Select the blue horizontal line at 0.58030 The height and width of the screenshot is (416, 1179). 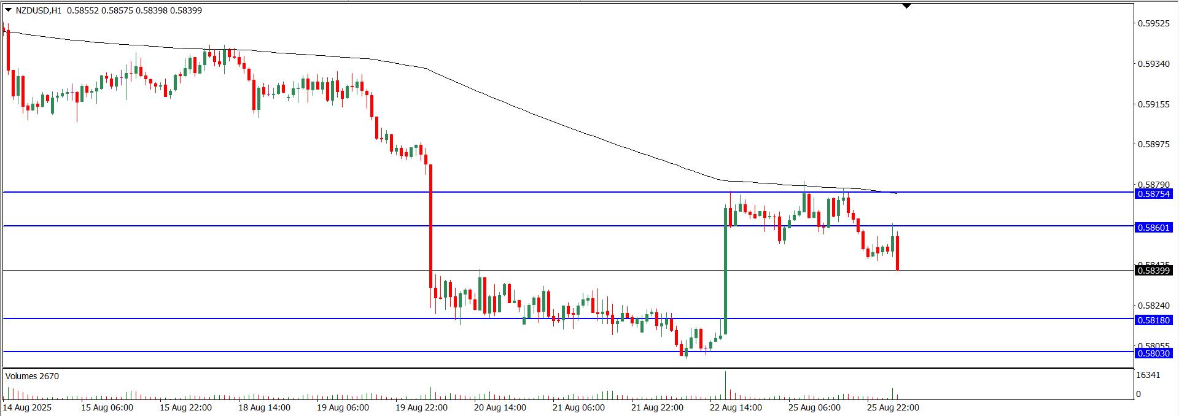(x=568, y=352)
